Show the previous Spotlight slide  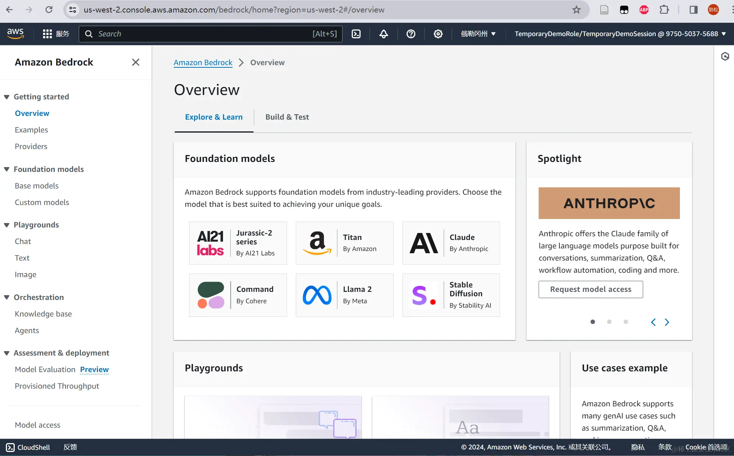pyautogui.click(x=653, y=322)
